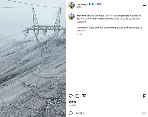Image resolution: width=148 pixels, height=117 pixels.
Task: Open emoji picker in comment box
Action: [x=71, y=113]
